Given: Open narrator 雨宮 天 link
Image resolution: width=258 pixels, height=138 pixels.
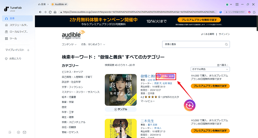Looking at the screenshot, I should [x=158, y=83].
